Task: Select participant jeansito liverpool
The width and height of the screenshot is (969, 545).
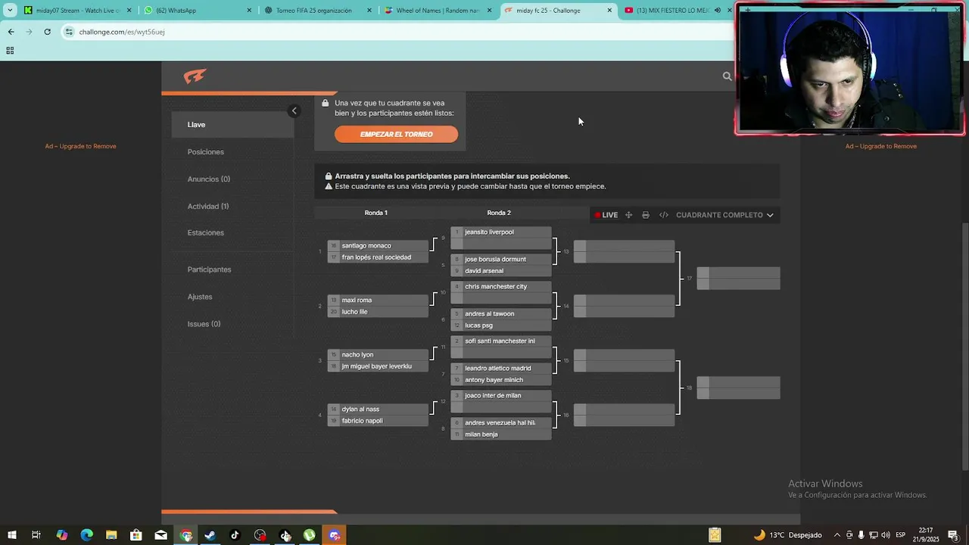Action: pyautogui.click(x=501, y=232)
